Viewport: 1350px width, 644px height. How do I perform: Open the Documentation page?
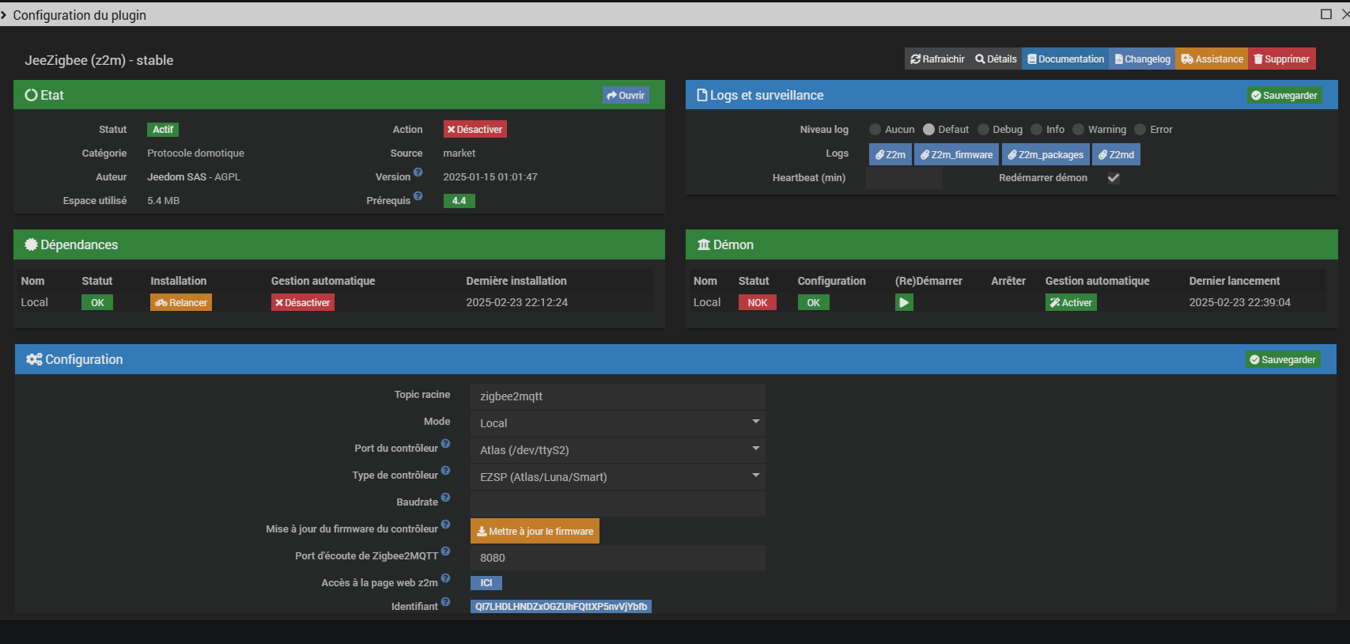pyautogui.click(x=1064, y=59)
